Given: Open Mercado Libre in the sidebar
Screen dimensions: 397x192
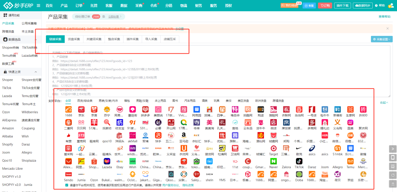Looking at the screenshot, I should click(12, 169).
